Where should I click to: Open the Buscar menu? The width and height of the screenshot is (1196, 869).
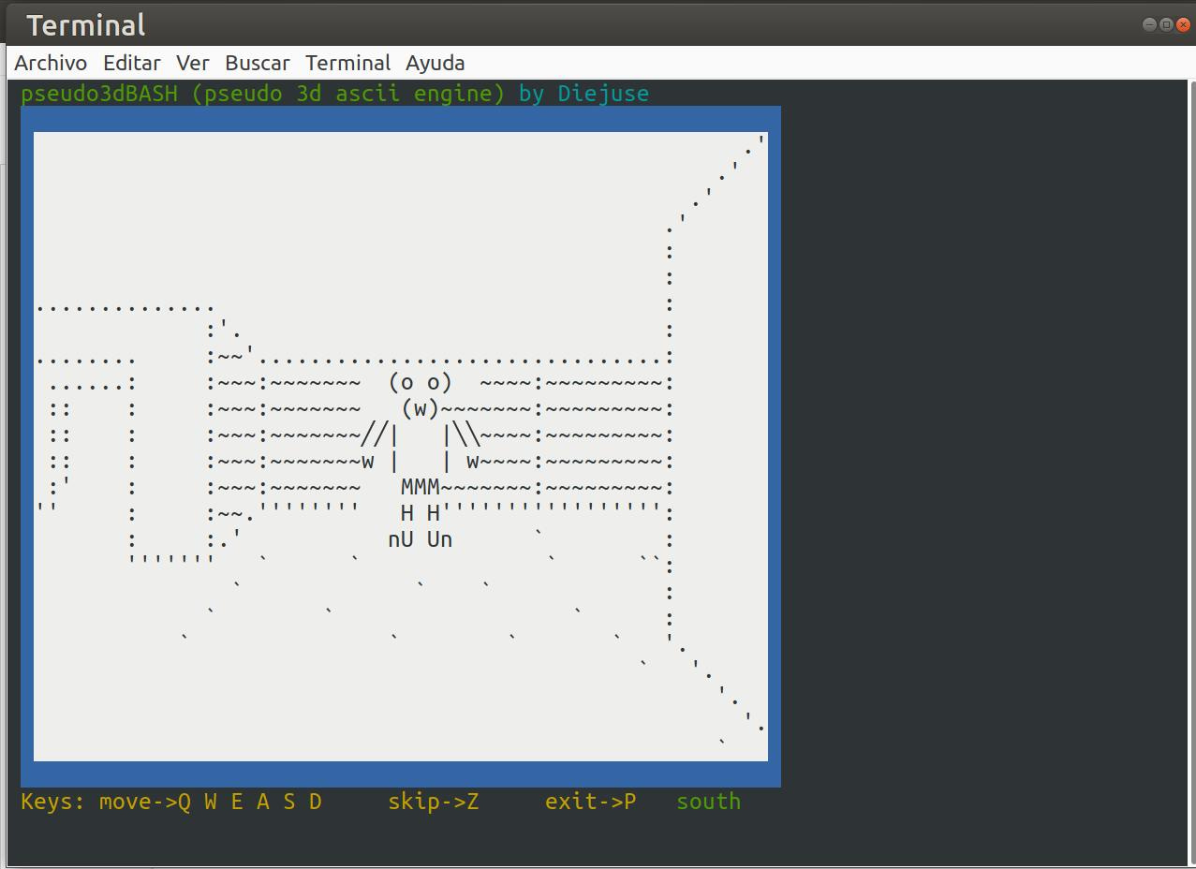pyautogui.click(x=257, y=63)
